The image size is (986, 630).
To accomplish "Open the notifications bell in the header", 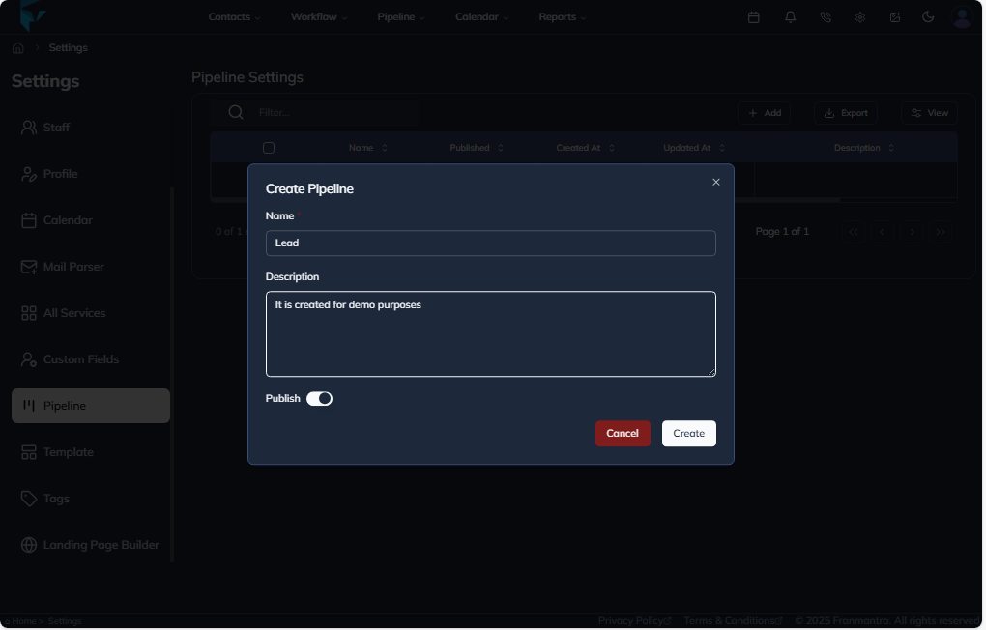I will point(789,16).
